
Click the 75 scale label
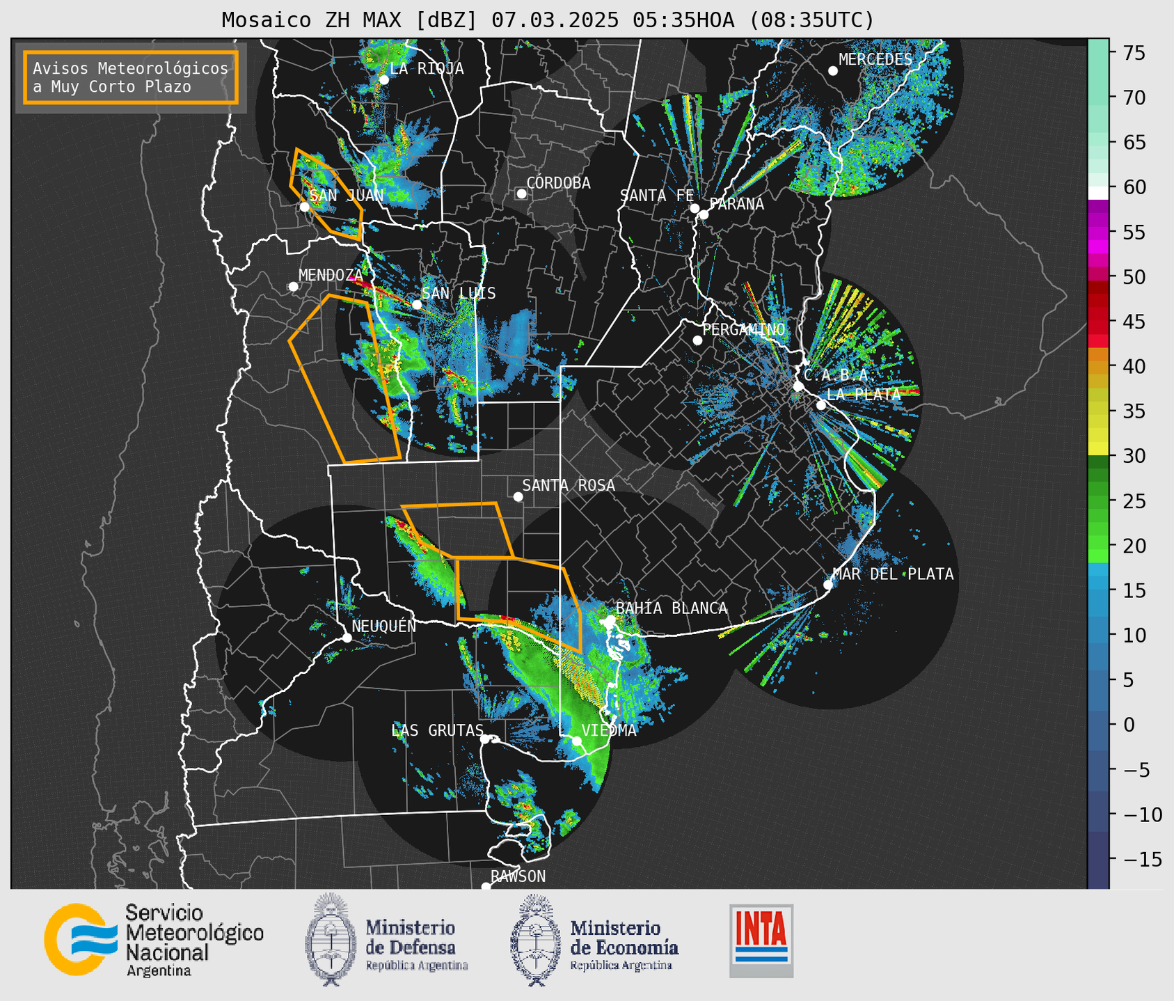[x=1134, y=53]
